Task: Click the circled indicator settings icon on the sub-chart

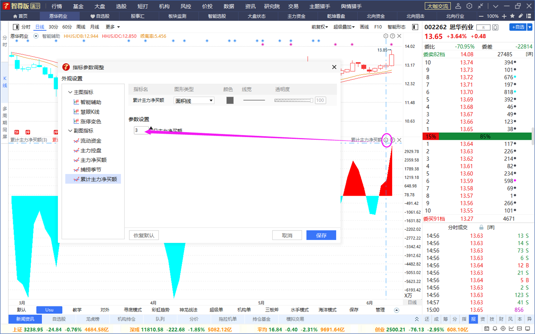Action: [x=386, y=140]
